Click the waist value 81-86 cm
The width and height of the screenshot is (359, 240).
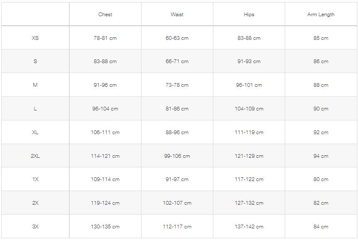click(x=177, y=108)
